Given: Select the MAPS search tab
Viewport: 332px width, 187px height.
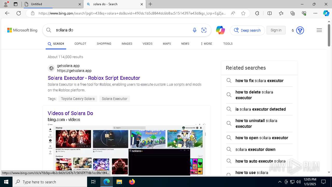Looking at the screenshot, I should click(167, 44).
